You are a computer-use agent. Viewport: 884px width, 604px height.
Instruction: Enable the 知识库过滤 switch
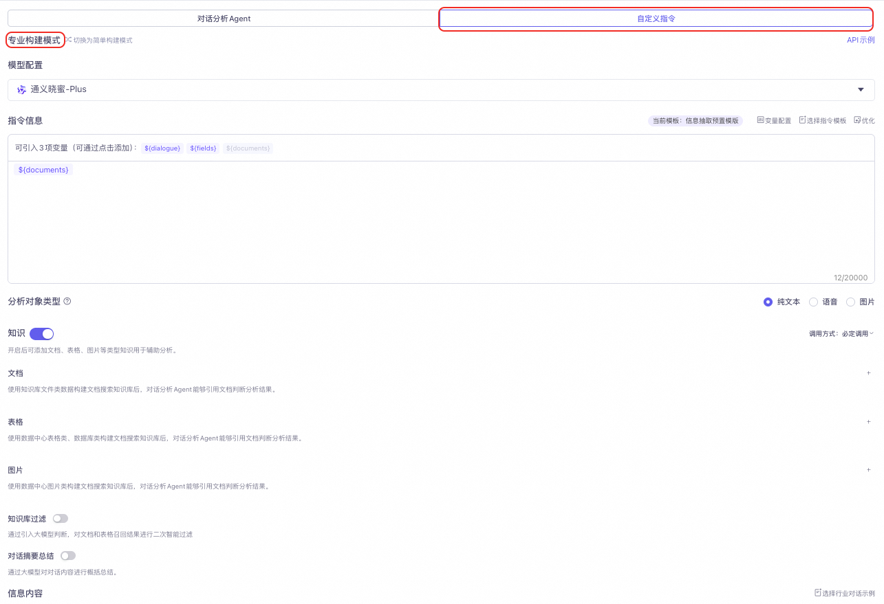[61, 519]
